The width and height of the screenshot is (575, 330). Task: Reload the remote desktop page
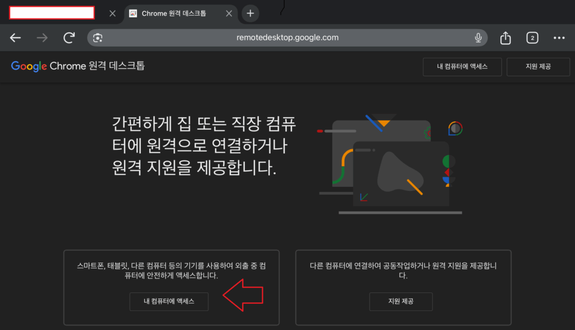click(x=69, y=38)
